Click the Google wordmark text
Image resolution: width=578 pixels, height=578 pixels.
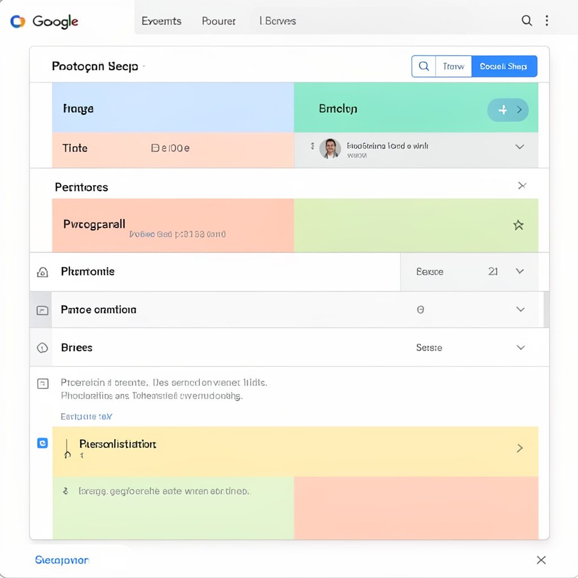56,21
